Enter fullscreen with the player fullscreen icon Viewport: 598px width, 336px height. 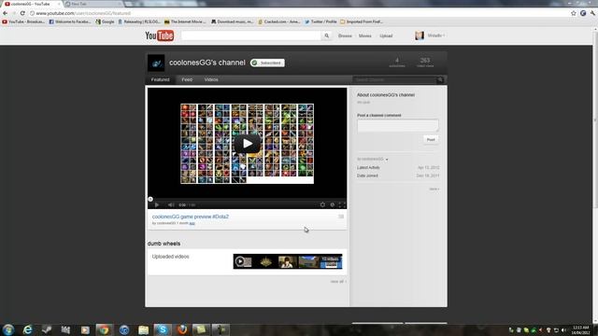[342, 205]
